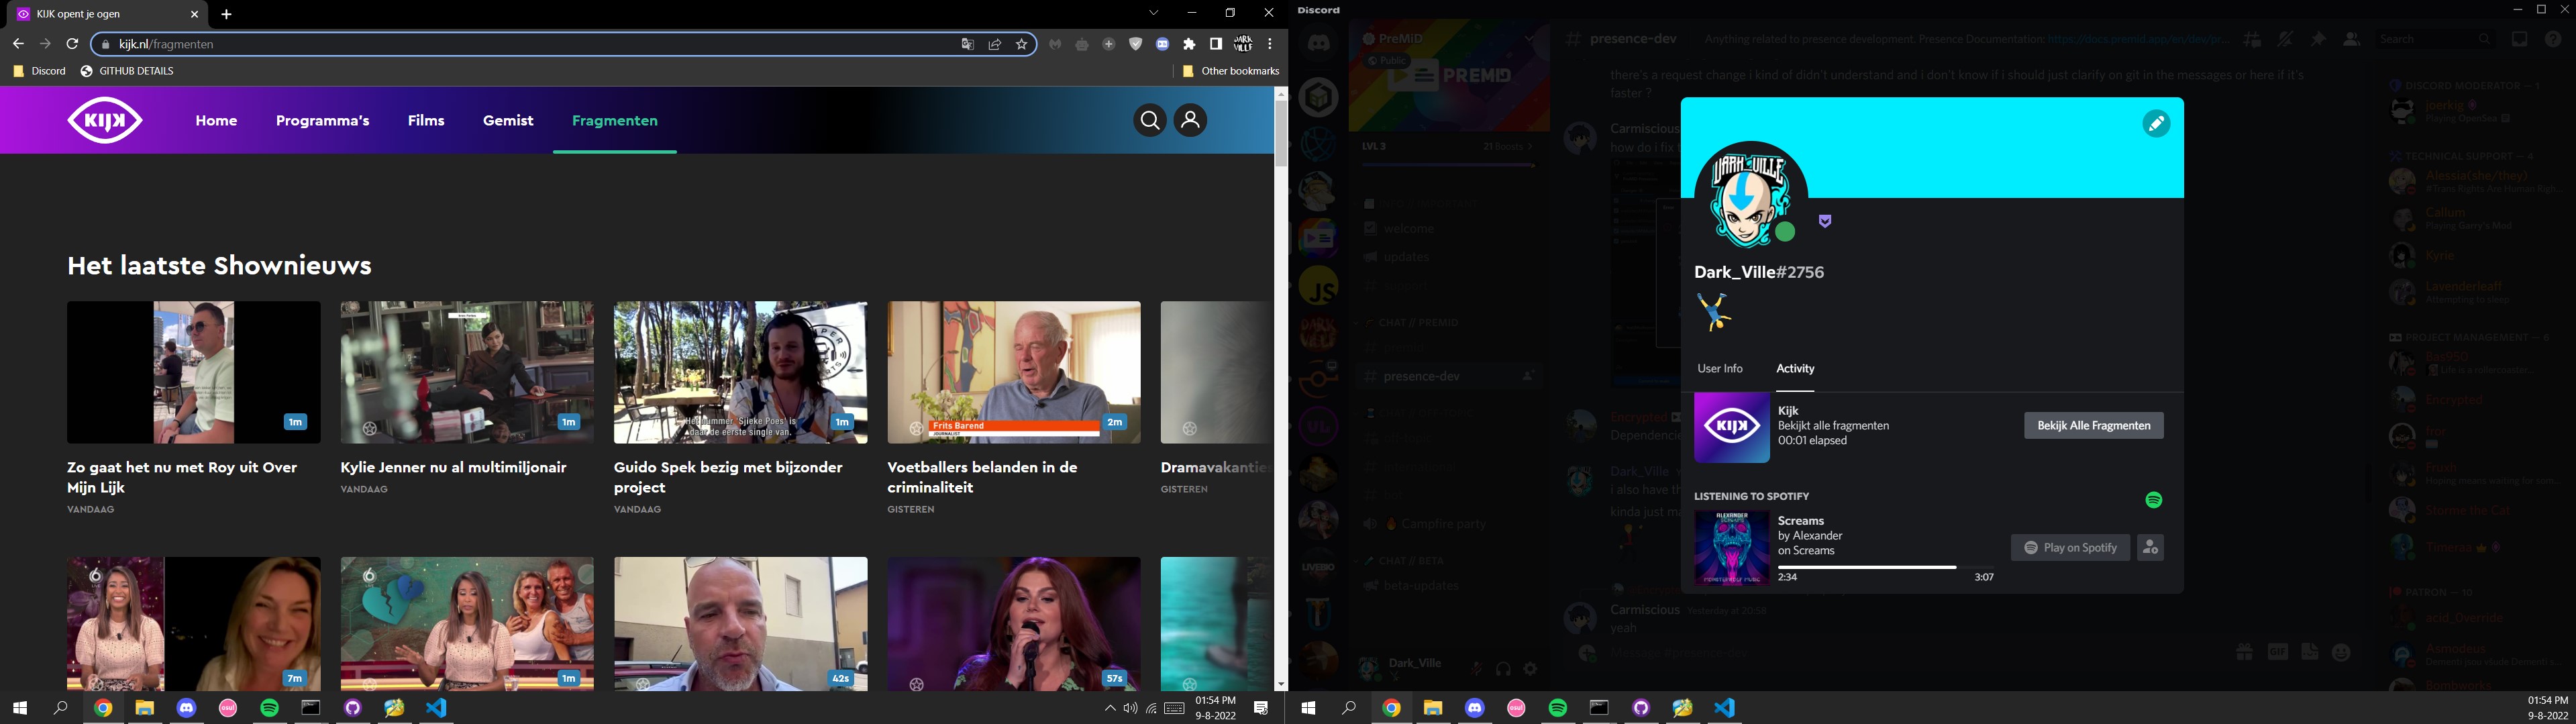Toggle member list icon in Discord
This screenshot has height=724, width=2576.
click(x=2351, y=39)
